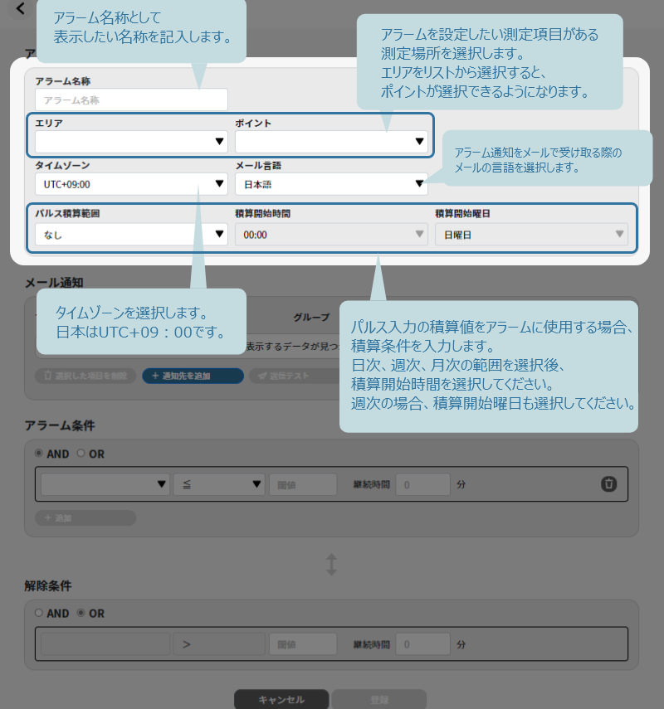Go back with the top-left arrow icon
The width and height of the screenshot is (664, 709).
point(21,8)
